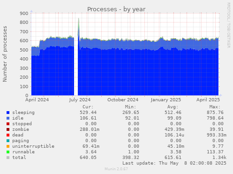Click the idle legend color swatch
This screenshot has height=174, width=233.
pyautogui.click(x=8, y=118)
